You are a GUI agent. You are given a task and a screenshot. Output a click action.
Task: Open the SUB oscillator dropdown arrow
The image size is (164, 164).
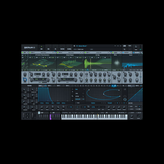28,53
